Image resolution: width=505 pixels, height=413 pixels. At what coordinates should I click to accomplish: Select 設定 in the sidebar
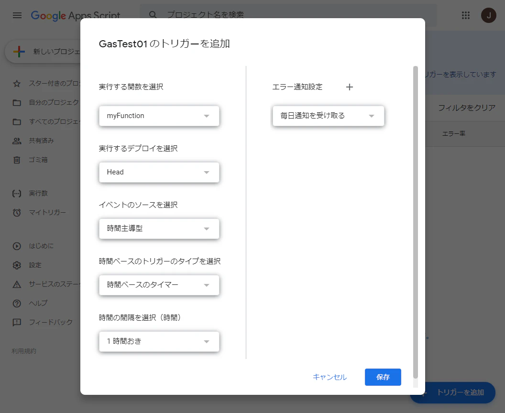35,265
